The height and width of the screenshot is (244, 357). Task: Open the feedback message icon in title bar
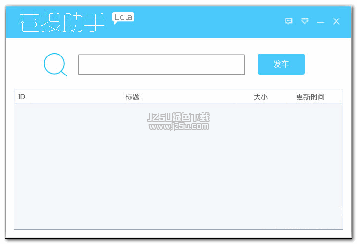[289, 21]
